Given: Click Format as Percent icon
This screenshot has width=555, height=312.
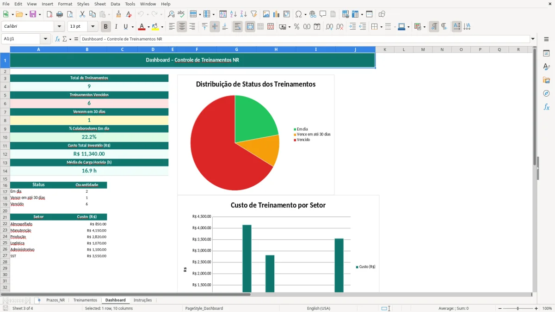Looking at the screenshot, I should pyautogui.click(x=296, y=27).
